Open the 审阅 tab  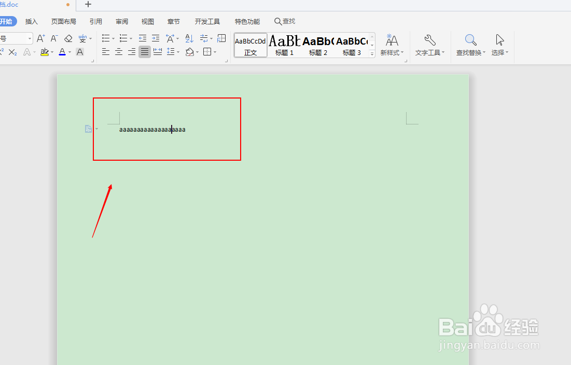[122, 21]
